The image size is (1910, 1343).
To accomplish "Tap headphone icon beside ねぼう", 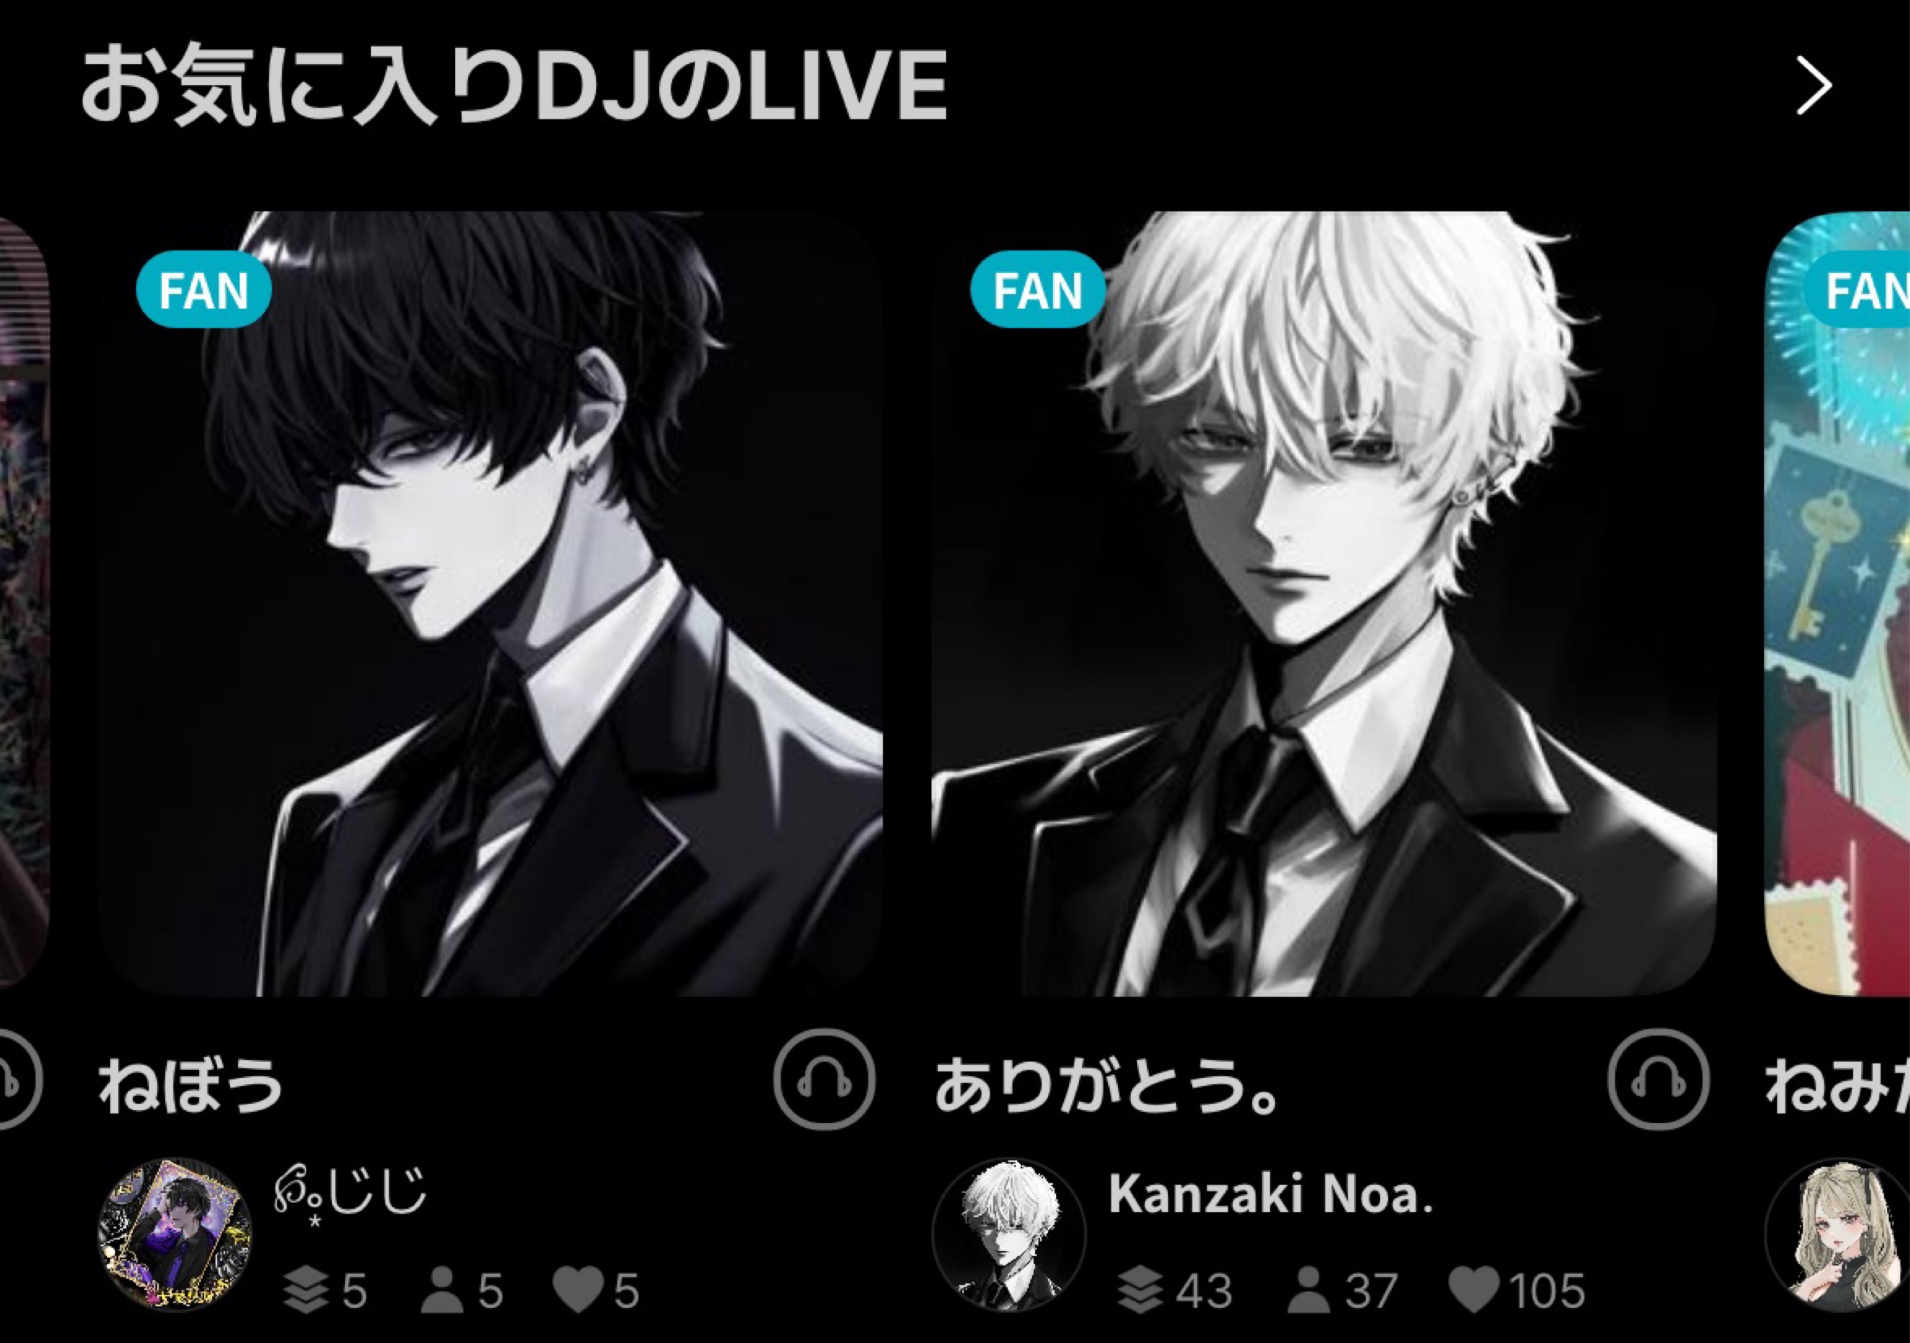I will pyautogui.click(x=825, y=1079).
